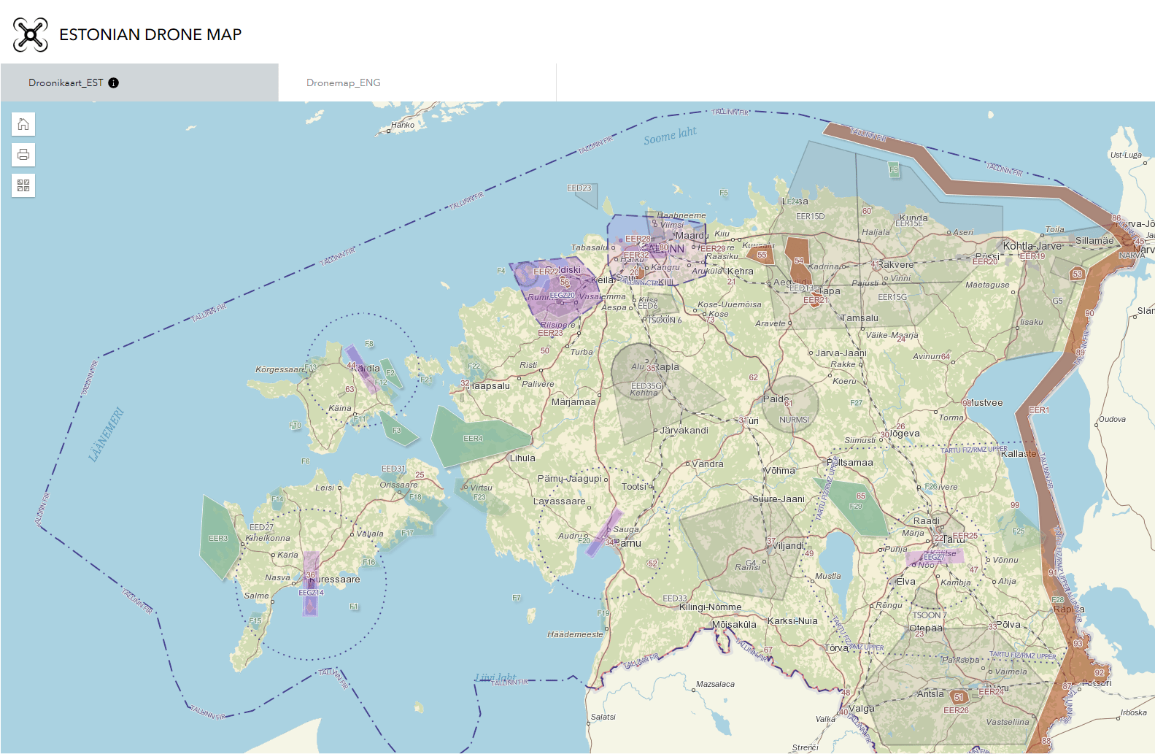This screenshot has width=1155, height=754.
Task: Click the Rakvere city label
Action: 897,265
